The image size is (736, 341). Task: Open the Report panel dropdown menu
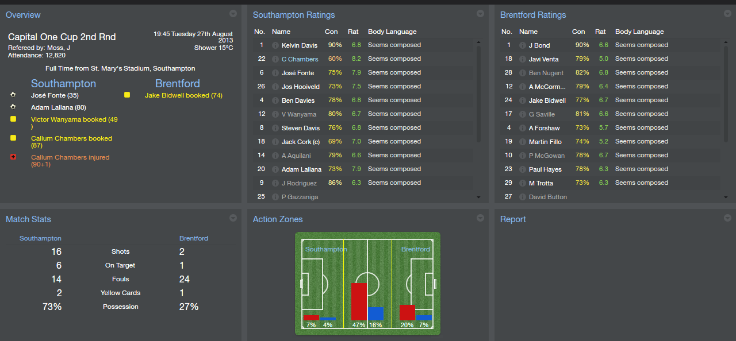727,218
